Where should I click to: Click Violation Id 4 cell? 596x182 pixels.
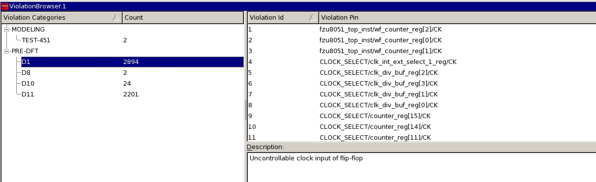pos(283,62)
